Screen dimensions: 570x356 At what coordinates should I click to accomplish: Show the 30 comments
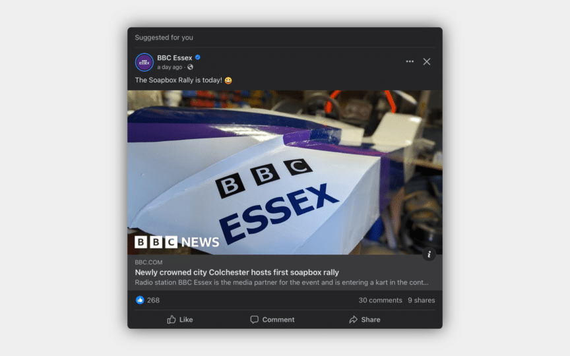click(380, 301)
